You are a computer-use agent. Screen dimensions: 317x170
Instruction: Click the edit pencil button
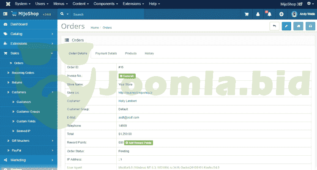point(286,26)
